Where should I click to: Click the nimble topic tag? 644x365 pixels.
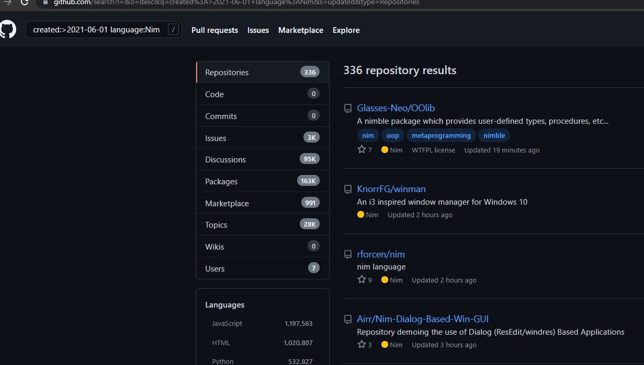(x=494, y=135)
